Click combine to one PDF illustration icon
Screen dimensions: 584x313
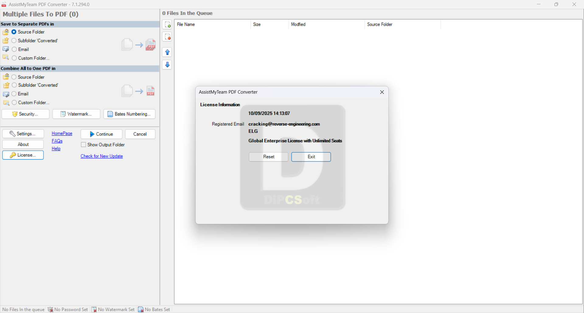(x=138, y=91)
